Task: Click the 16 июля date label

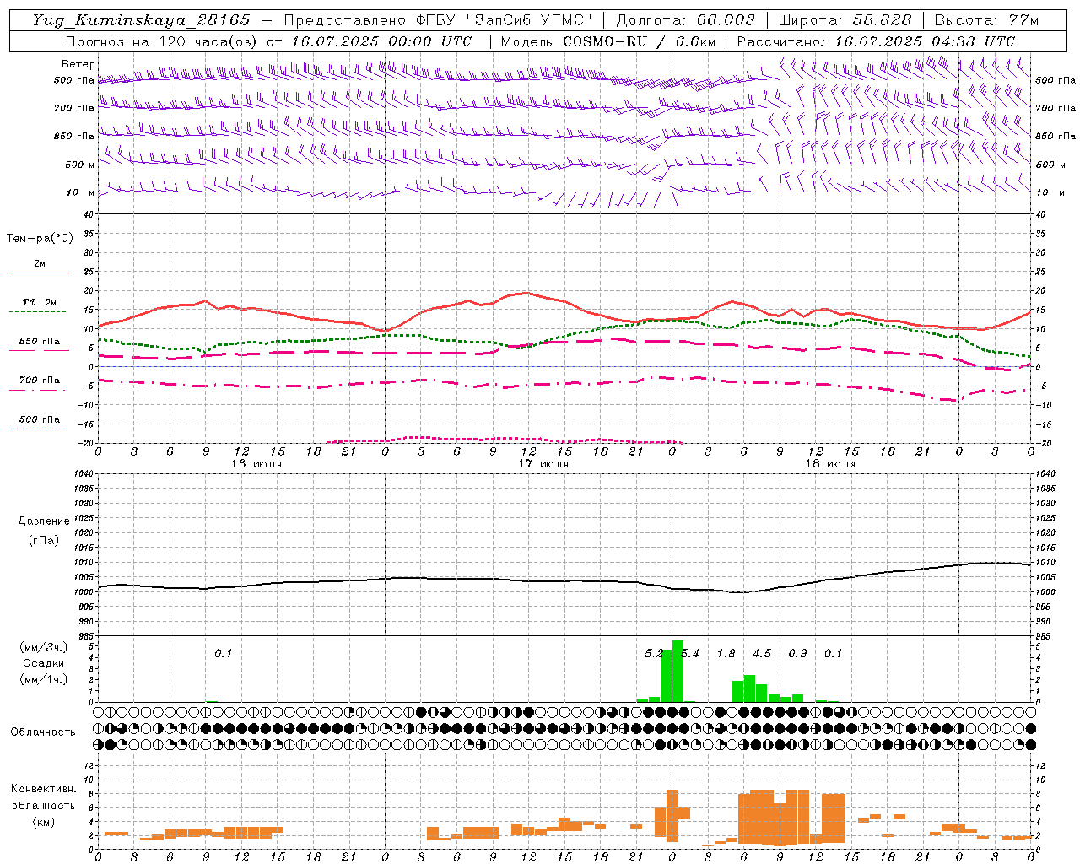Action: coord(256,464)
